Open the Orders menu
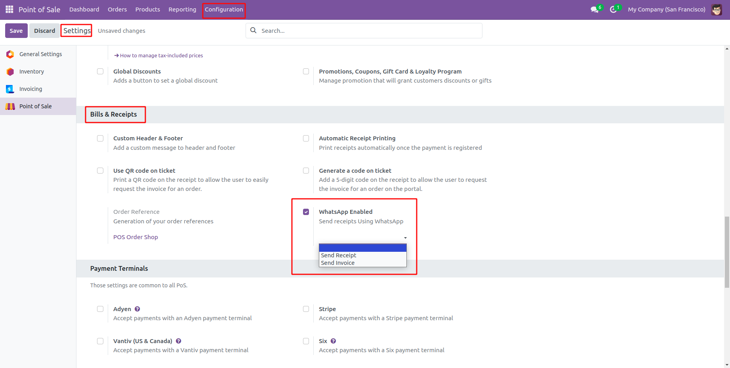This screenshot has width=730, height=368. coord(117,9)
